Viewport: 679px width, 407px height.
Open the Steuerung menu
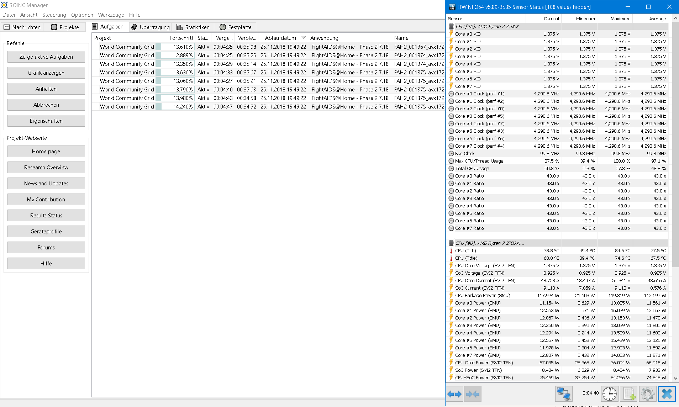[54, 15]
